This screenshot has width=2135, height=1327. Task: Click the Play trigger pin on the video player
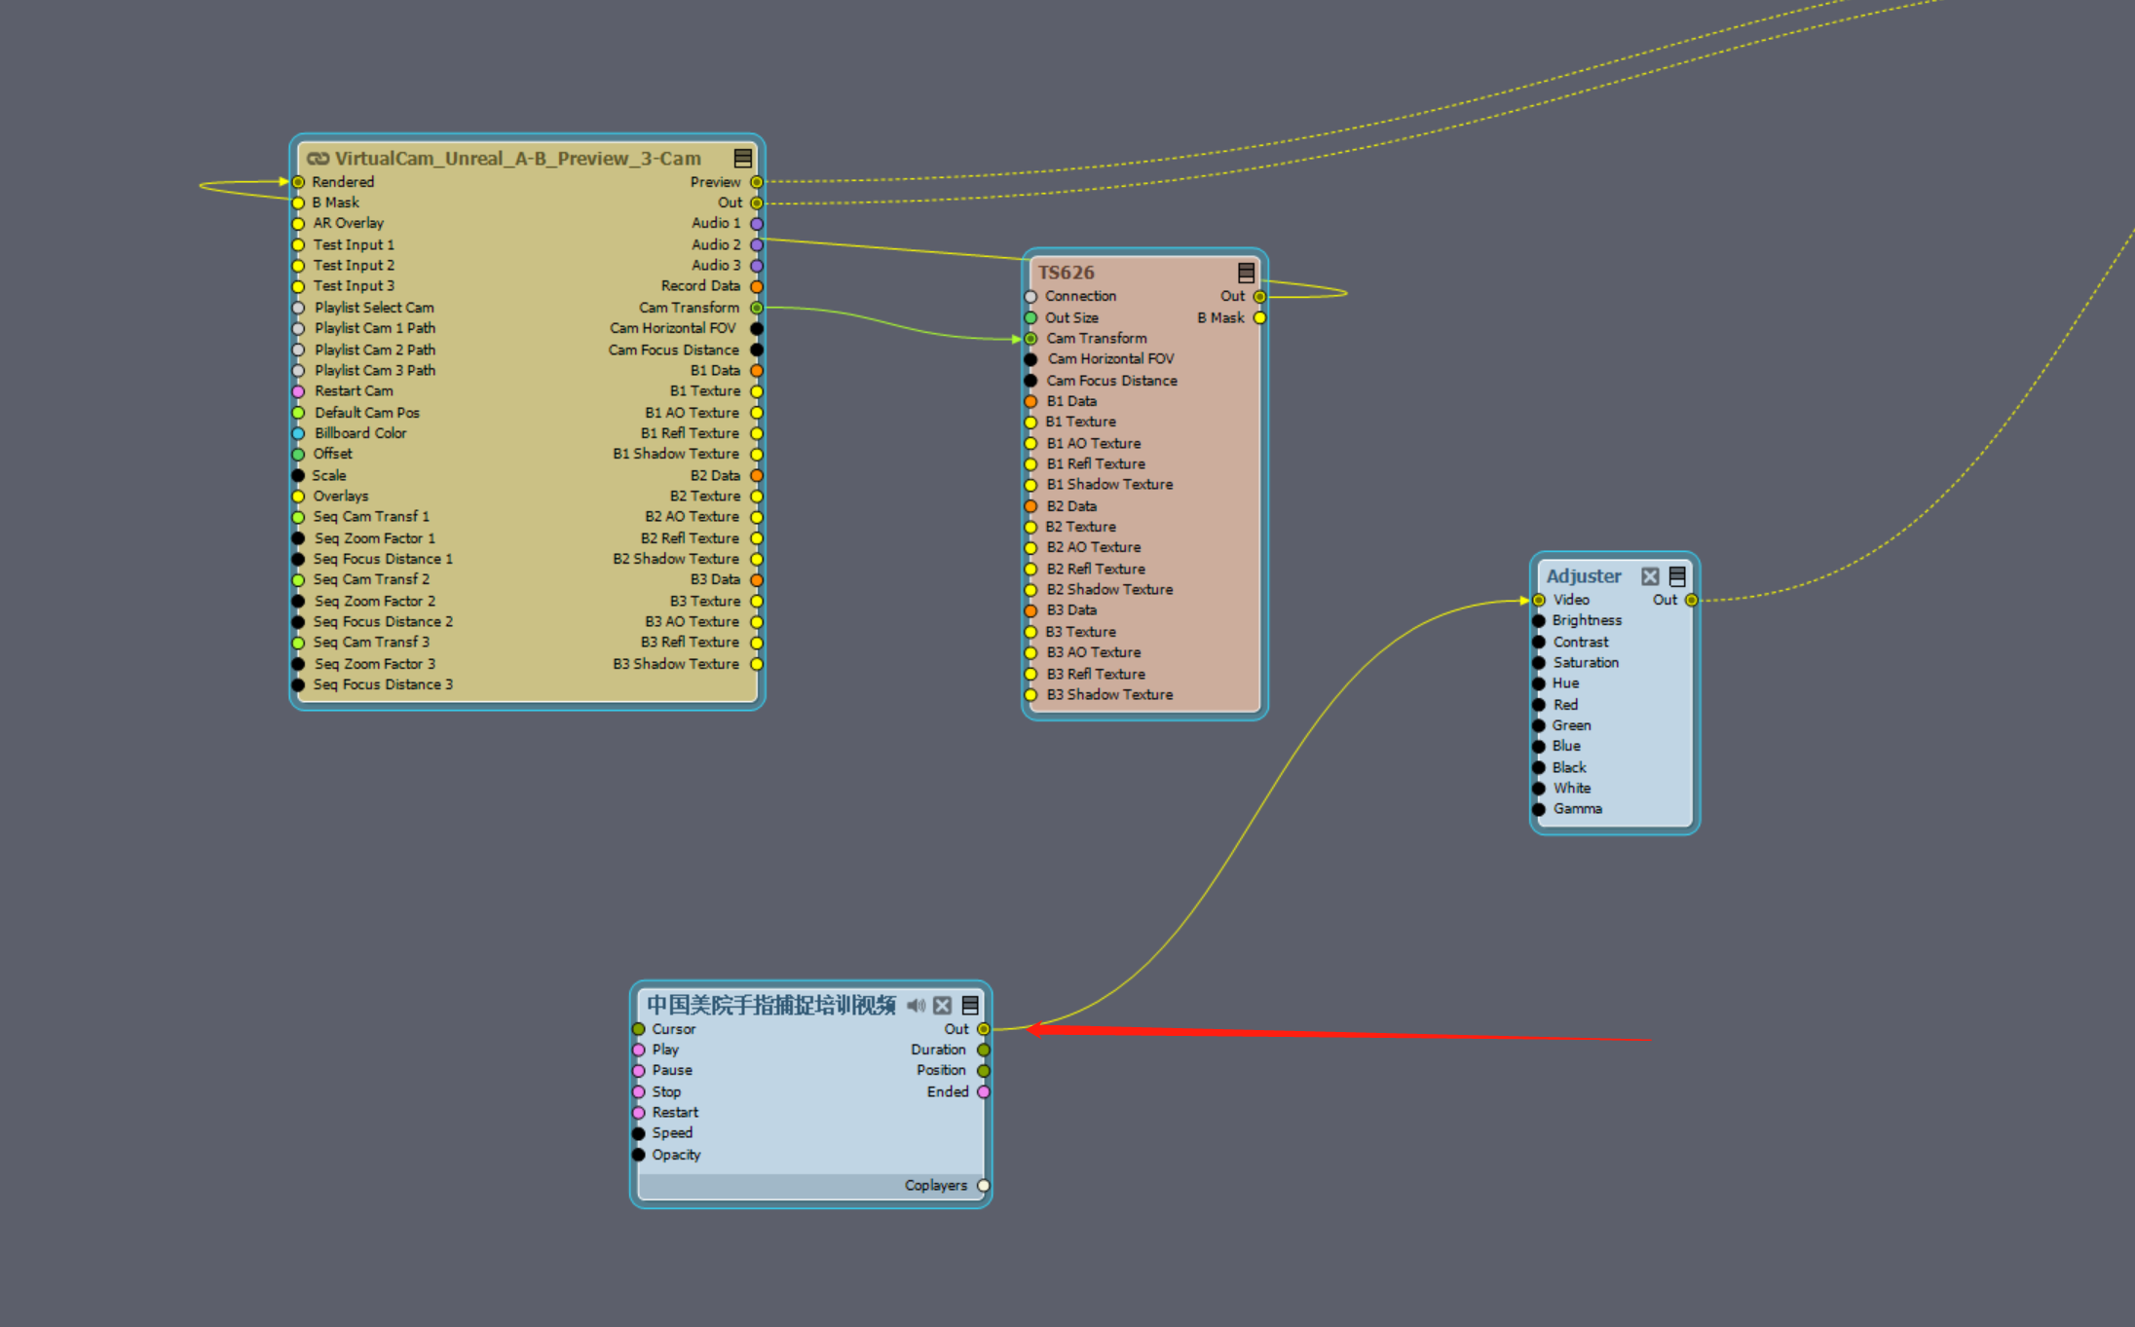pyautogui.click(x=639, y=1050)
